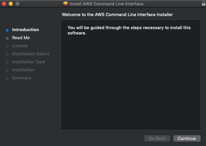Click the installer package box icon

[x=66, y=4]
